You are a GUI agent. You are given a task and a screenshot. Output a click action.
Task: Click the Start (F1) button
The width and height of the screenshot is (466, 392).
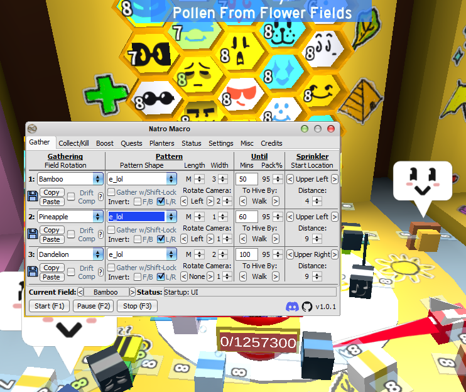point(50,306)
